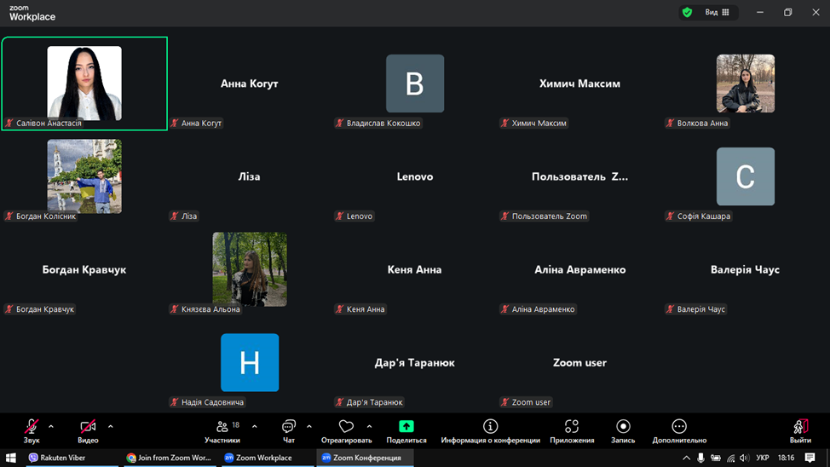Click the React (Отреагировать) heart icon

pyautogui.click(x=346, y=430)
